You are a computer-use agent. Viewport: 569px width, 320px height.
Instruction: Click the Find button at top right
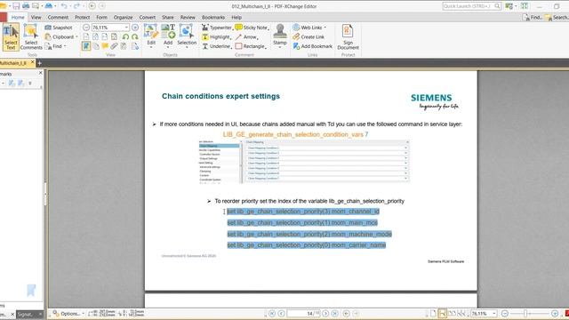point(533,18)
